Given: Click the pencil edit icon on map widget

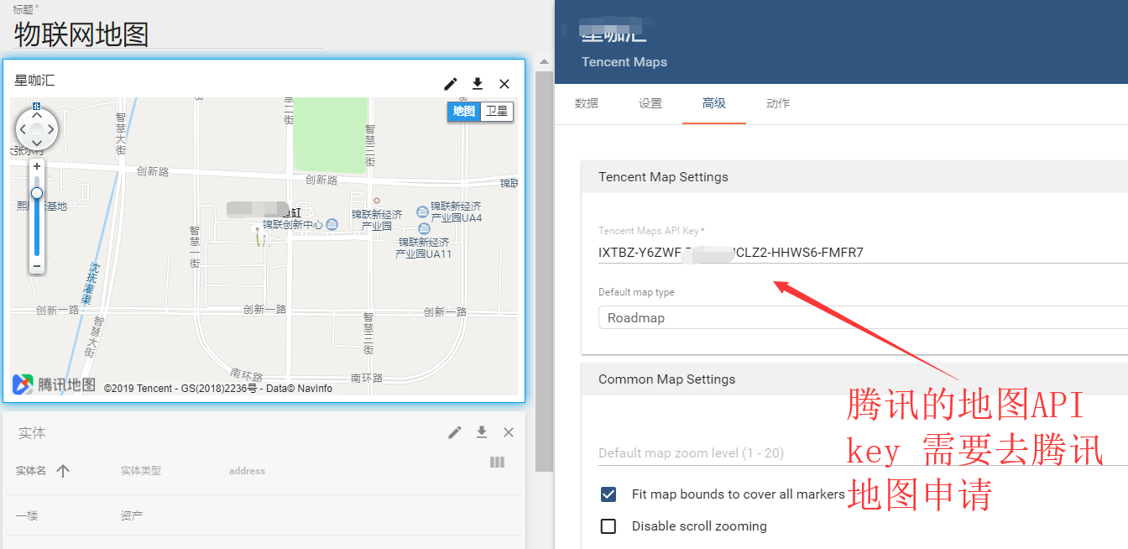Looking at the screenshot, I should tap(451, 84).
